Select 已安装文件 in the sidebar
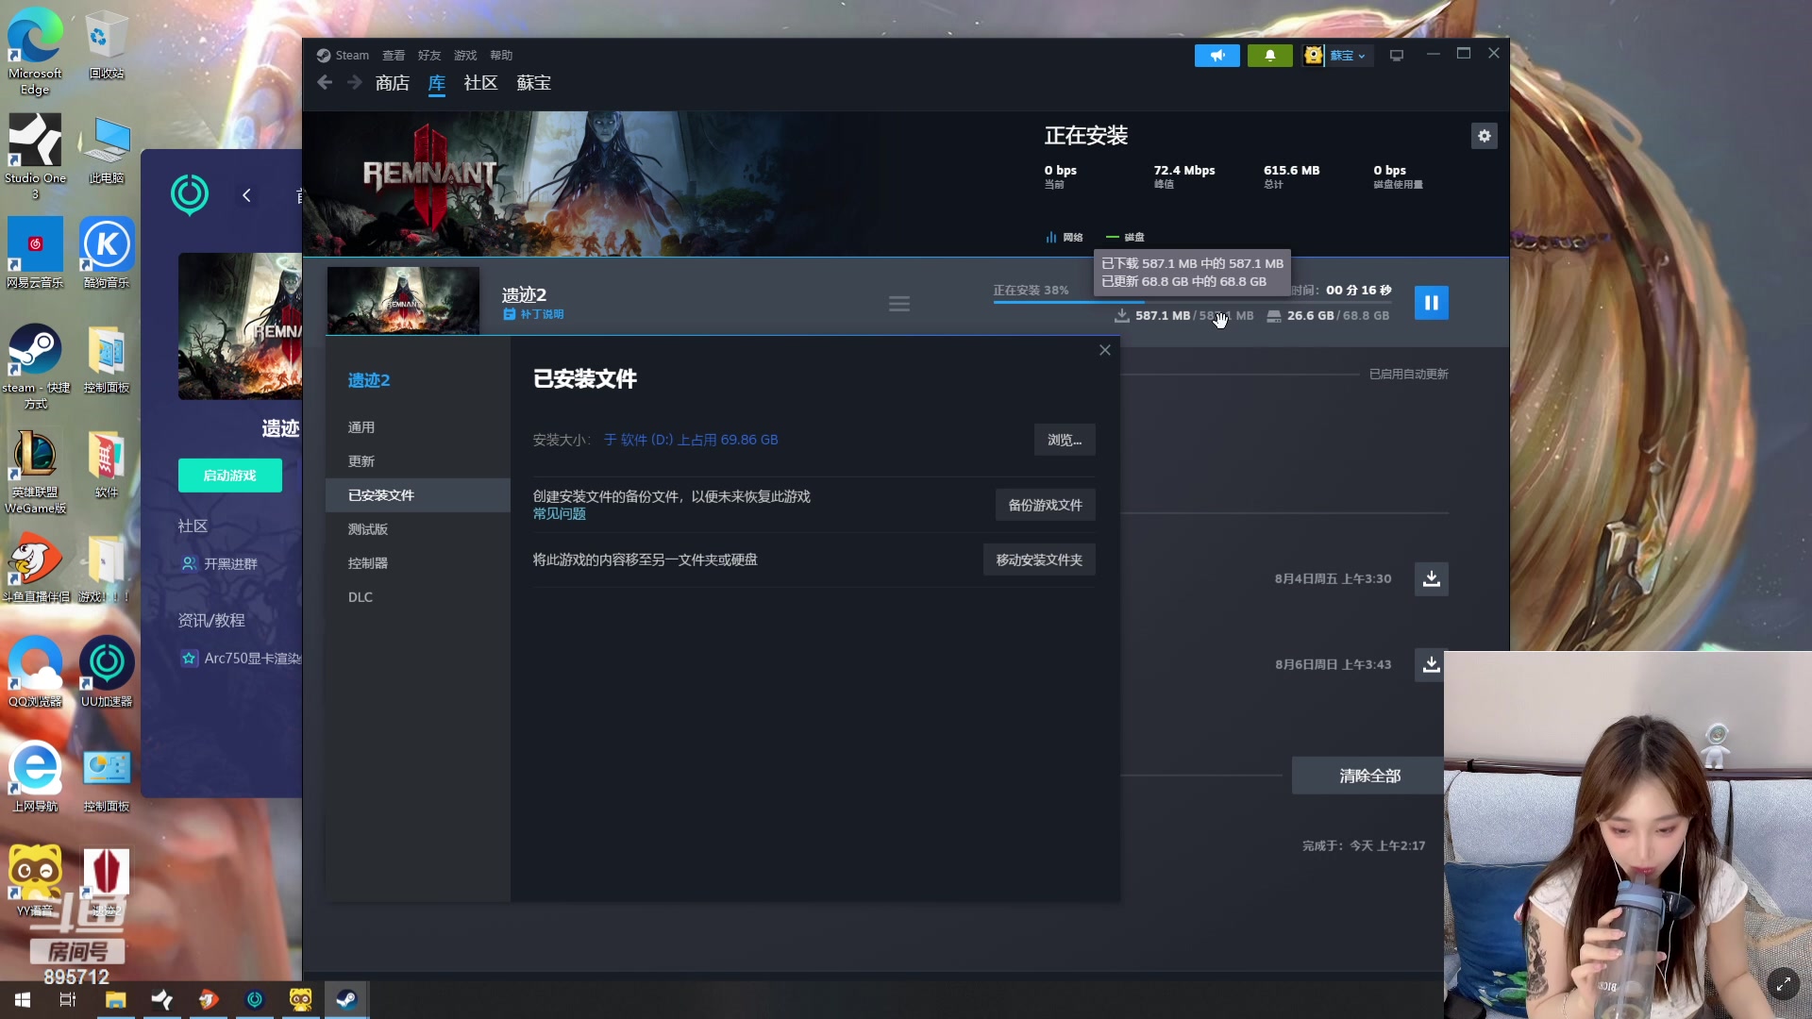The height and width of the screenshot is (1019, 1812). 380,494
